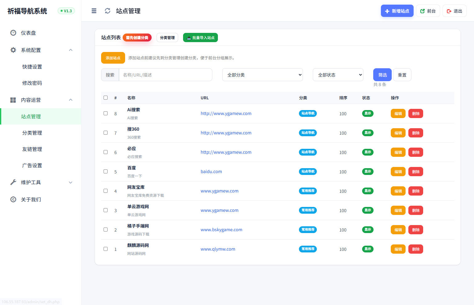Edit the Ai搜索 site entry
This screenshot has height=305, width=474.
(398, 113)
